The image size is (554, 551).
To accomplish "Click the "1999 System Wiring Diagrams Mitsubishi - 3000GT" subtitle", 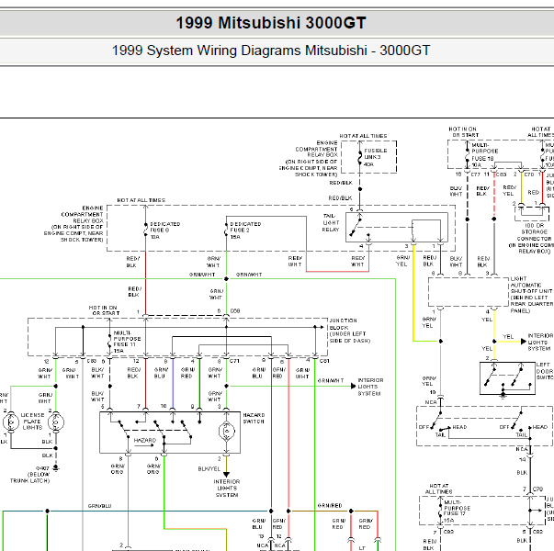I will [271, 51].
